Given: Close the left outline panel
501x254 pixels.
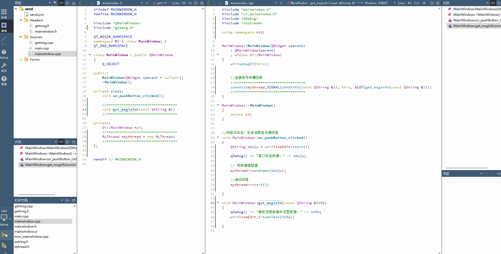Looking at the screenshot, I should [74, 142].
